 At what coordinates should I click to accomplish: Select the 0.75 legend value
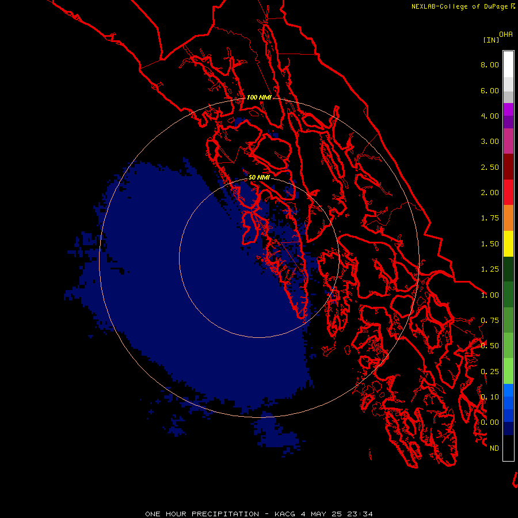(490, 321)
